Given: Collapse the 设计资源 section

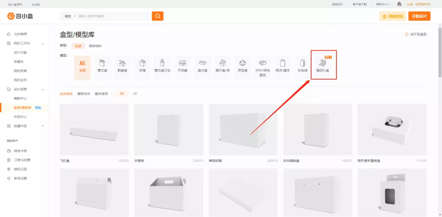Looking at the screenshot, I should (43, 89).
